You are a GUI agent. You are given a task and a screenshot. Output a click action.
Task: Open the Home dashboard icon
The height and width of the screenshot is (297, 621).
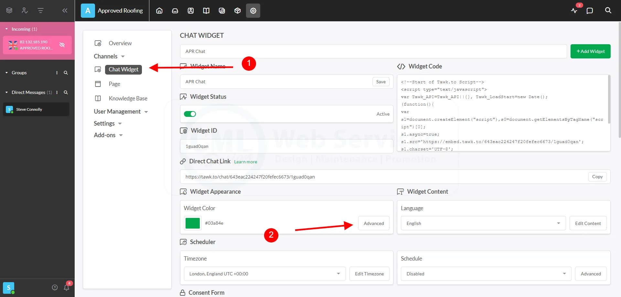coord(159,10)
